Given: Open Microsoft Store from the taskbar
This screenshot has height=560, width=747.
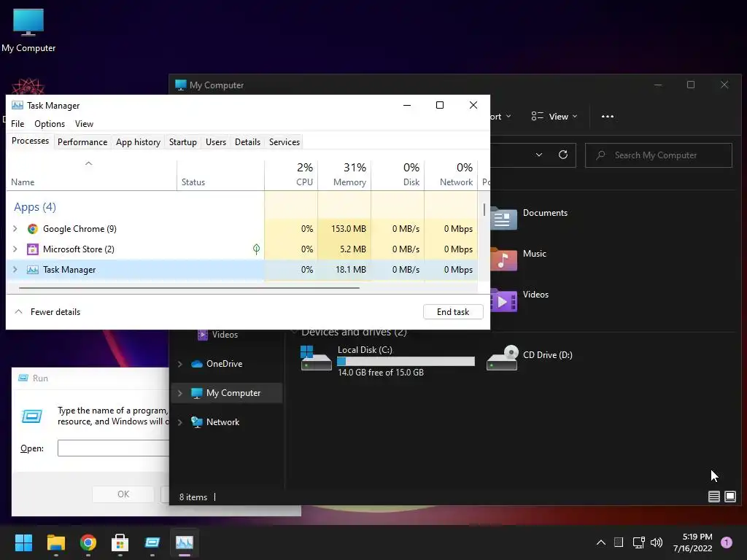Looking at the screenshot, I should tap(120, 542).
